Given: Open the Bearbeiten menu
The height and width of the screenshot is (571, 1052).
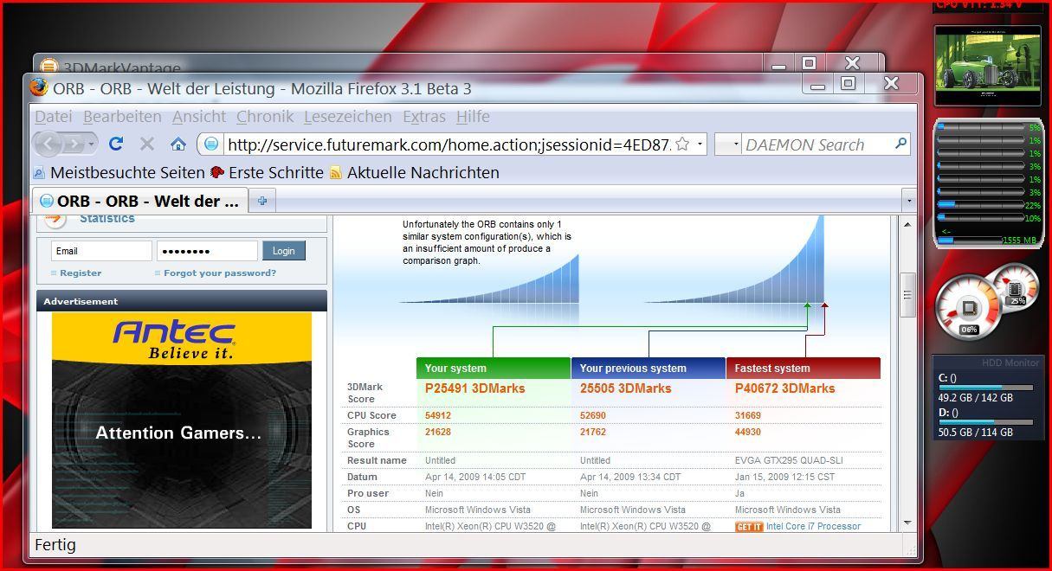Looking at the screenshot, I should coord(122,116).
